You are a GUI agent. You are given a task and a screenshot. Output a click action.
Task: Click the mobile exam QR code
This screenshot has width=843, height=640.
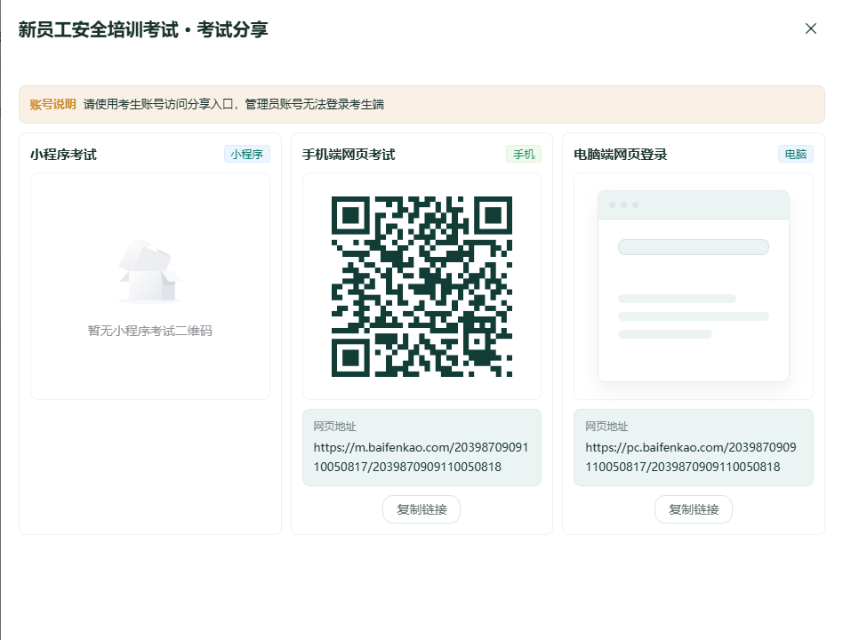[x=422, y=286]
